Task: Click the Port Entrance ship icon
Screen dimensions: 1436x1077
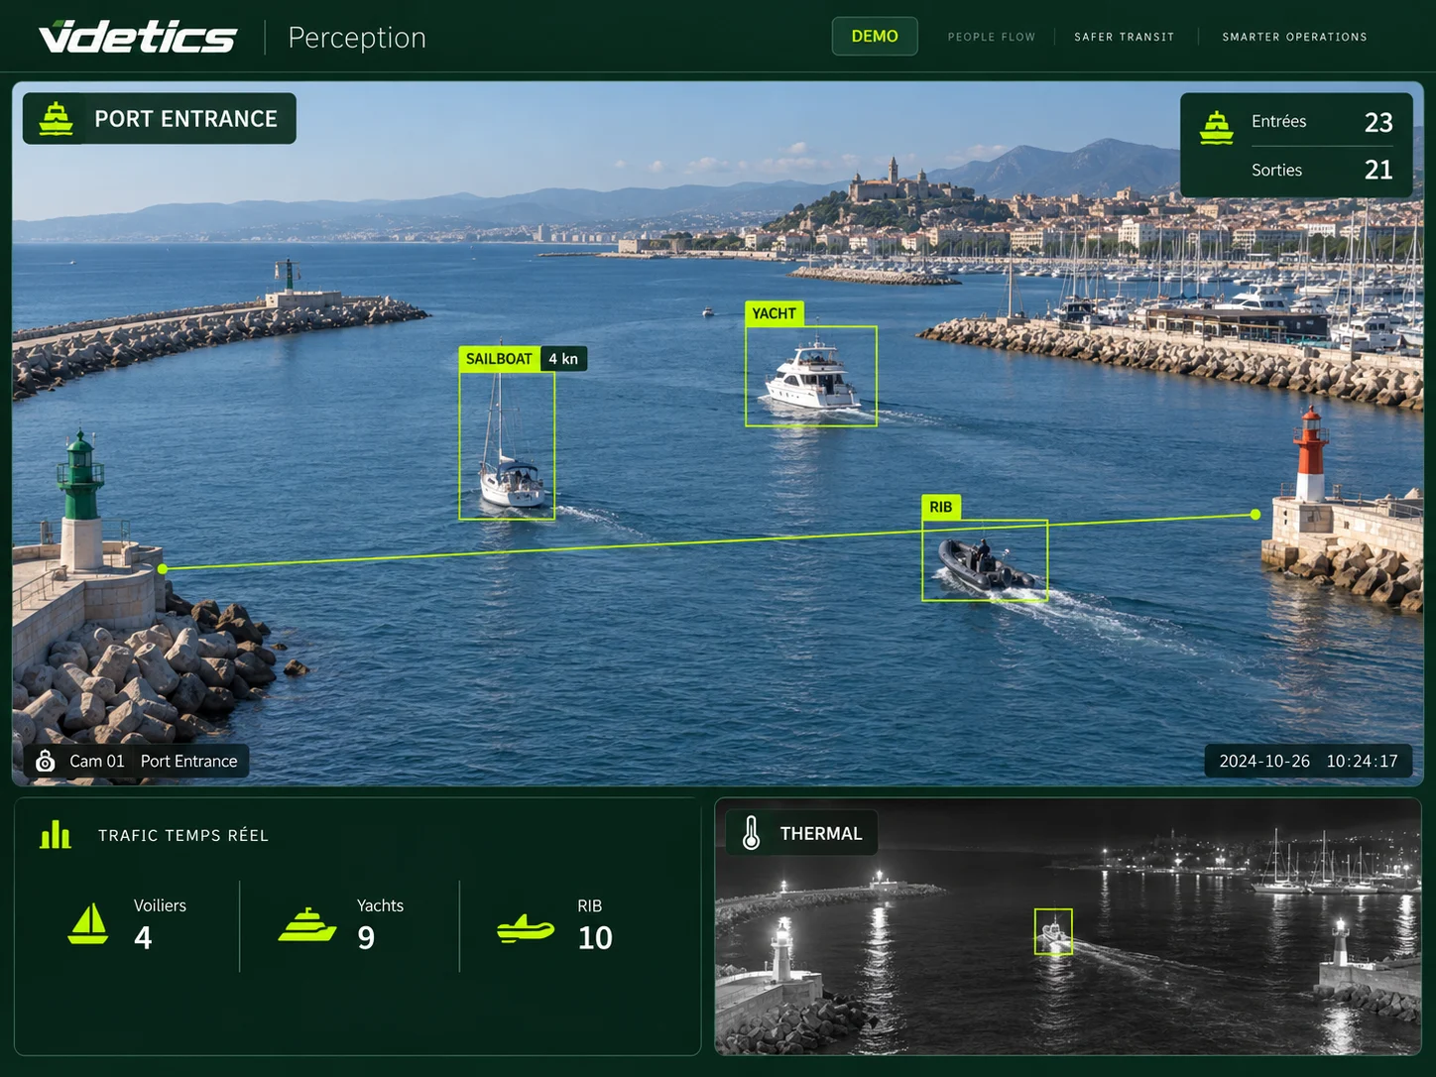Action: [56, 118]
